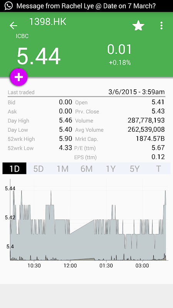Tap the 01:30 time axis label
Screen dimensions: 173x308
[x=106, y=266]
